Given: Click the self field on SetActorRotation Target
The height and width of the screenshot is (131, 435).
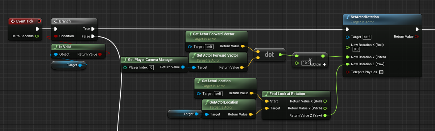Looking at the screenshot, I should [367, 37].
